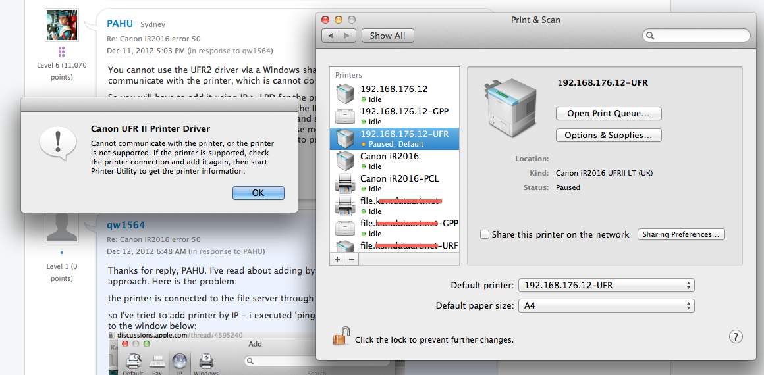Click the printer icon beside Canon iR2016
The image size is (764, 375).
345,161
